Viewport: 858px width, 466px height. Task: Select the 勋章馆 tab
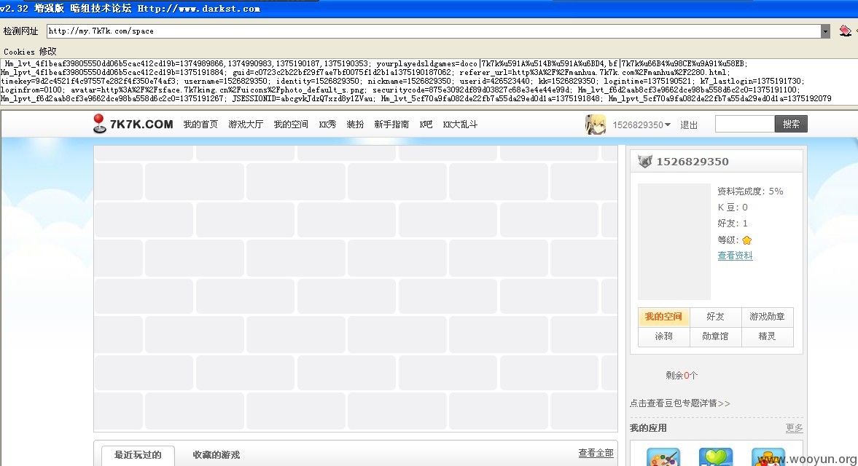point(715,336)
